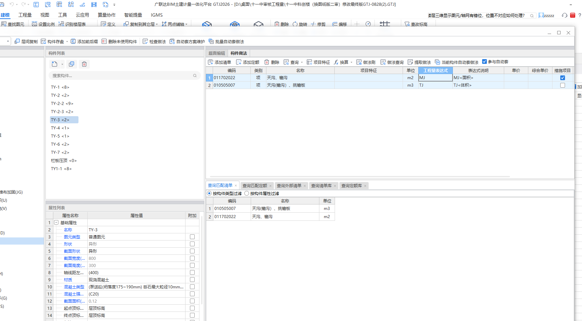Select 按构件类型过滤 radio button
The image size is (582, 321).
click(209, 193)
